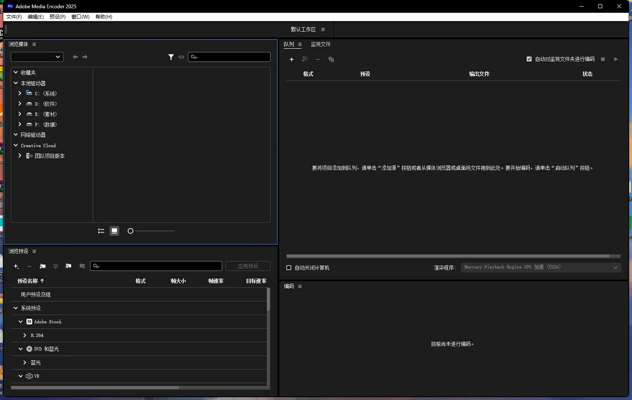Enable the 自动关闭计算机 checkbox

[289, 268]
